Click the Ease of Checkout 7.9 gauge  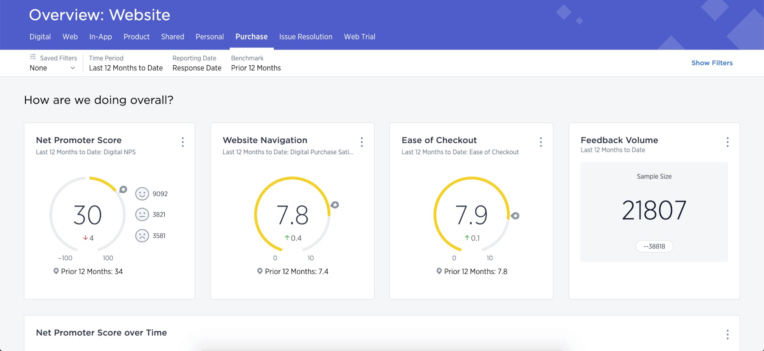(x=471, y=214)
